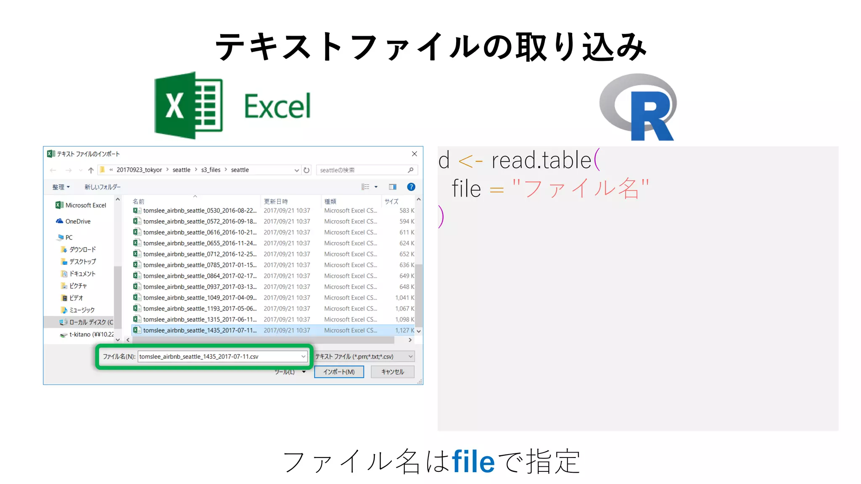Open the view options dropdown arrow
Image resolution: width=861 pixels, height=484 pixels.
(376, 187)
